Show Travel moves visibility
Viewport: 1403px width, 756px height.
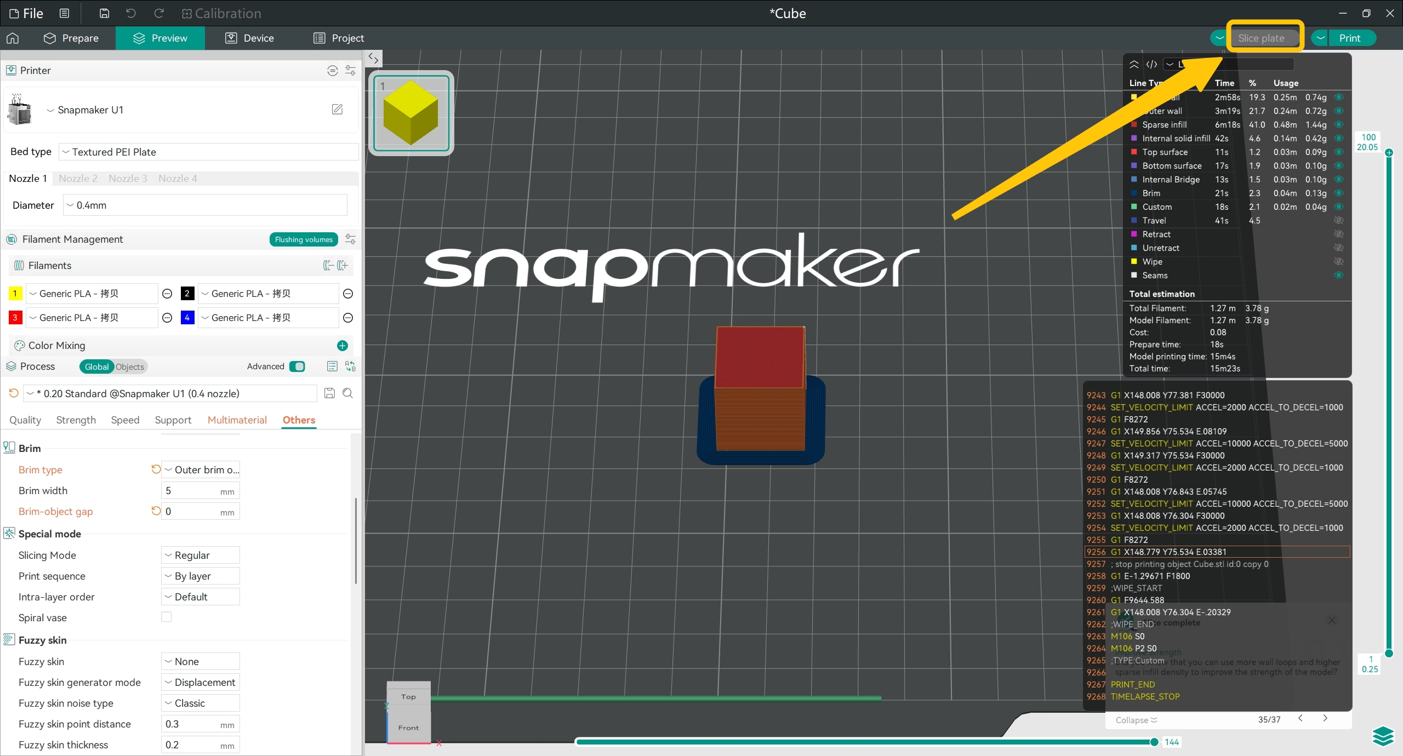tap(1338, 220)
